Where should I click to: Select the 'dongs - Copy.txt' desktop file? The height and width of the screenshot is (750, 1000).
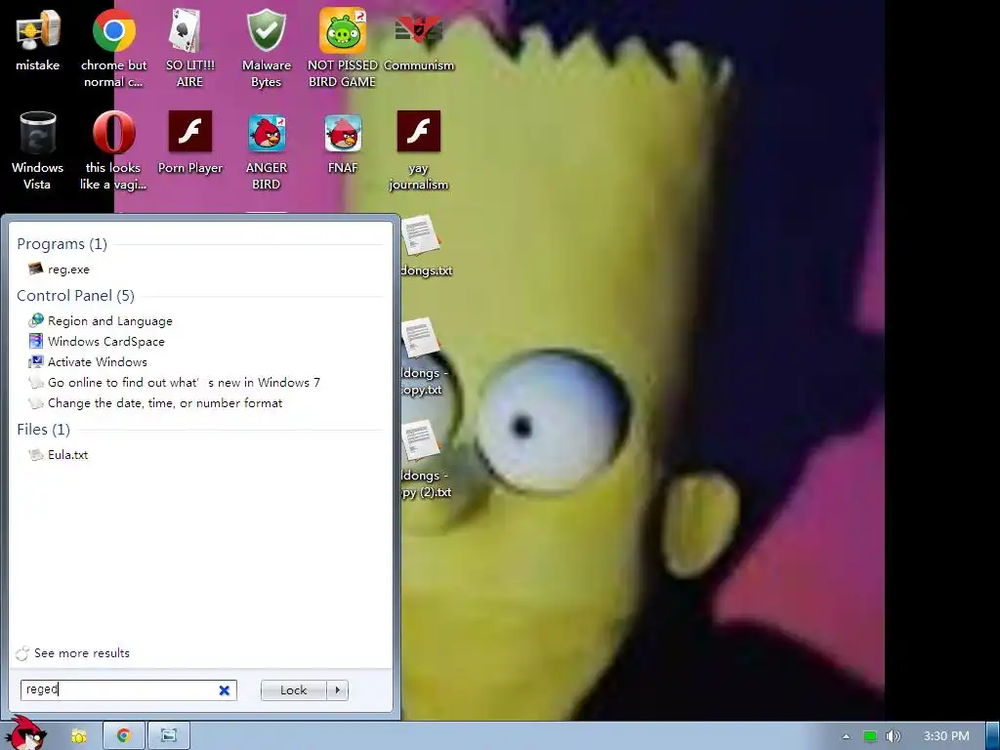tap(425, 357)
